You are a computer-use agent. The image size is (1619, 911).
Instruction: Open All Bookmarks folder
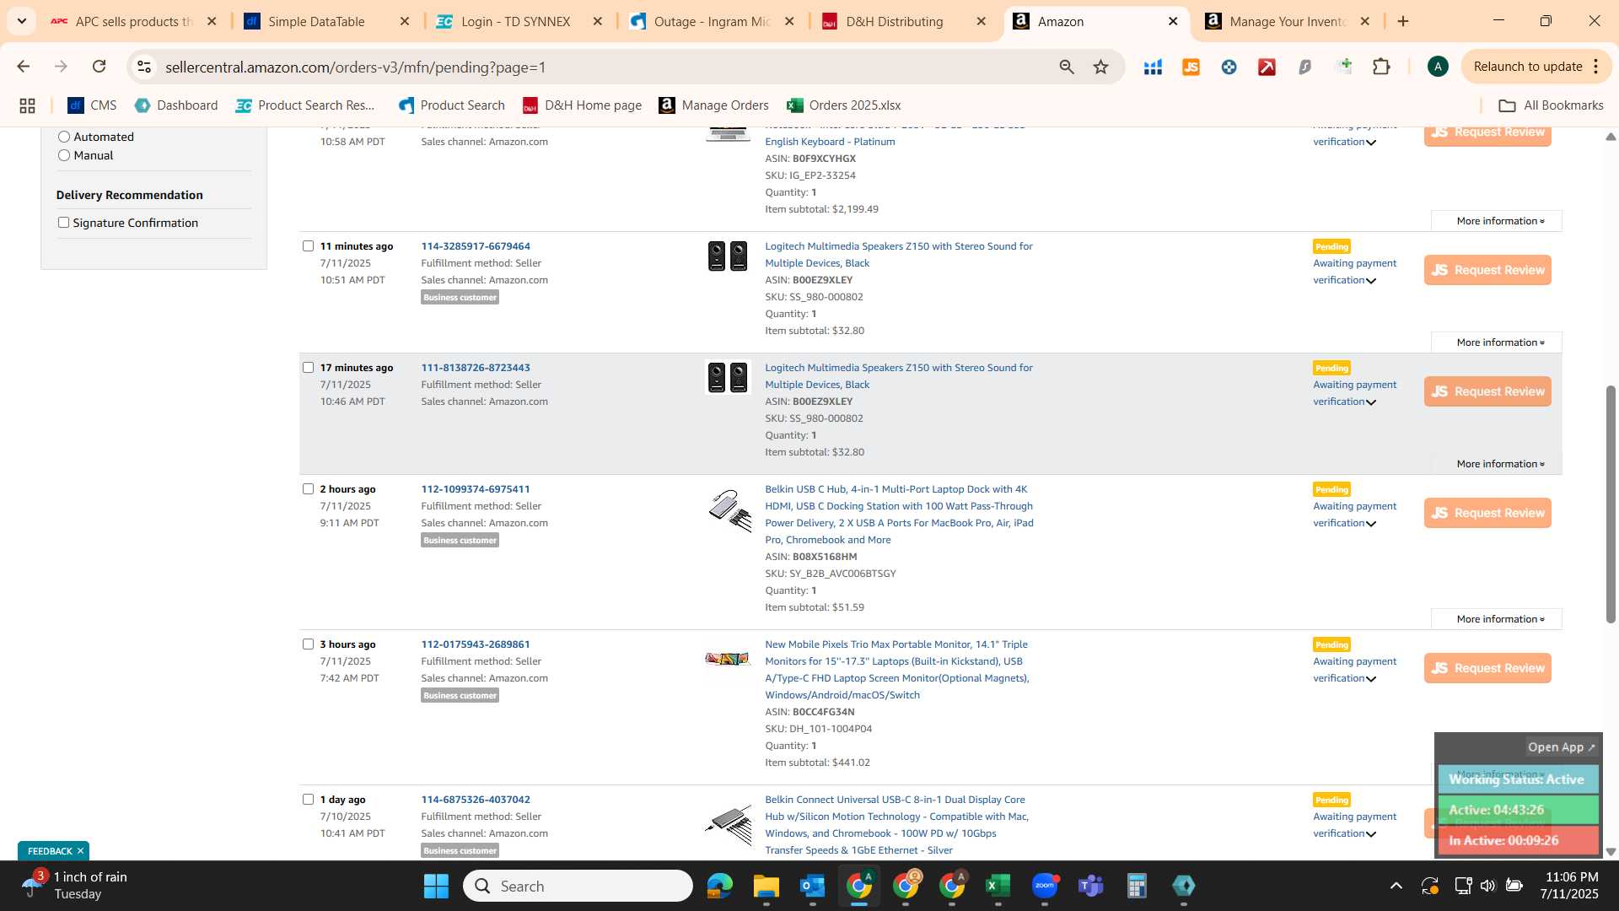[x=1552, y=105]
